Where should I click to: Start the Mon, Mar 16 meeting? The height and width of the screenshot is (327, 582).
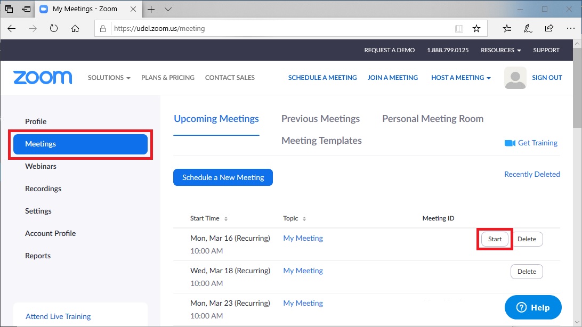coord(495,239)
